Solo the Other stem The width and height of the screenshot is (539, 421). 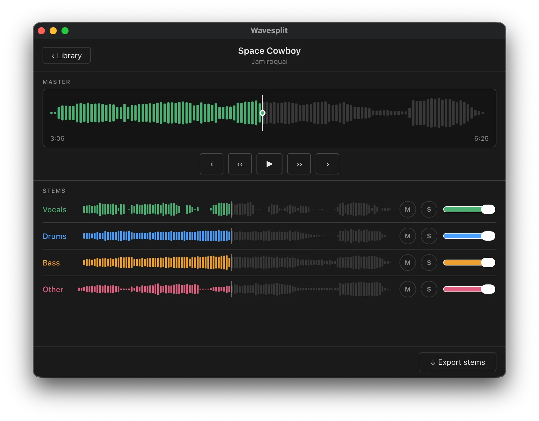[429, 289]
